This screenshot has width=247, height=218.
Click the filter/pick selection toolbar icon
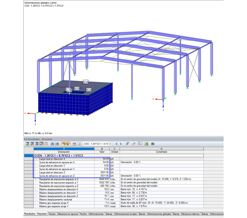click(127, 144)
